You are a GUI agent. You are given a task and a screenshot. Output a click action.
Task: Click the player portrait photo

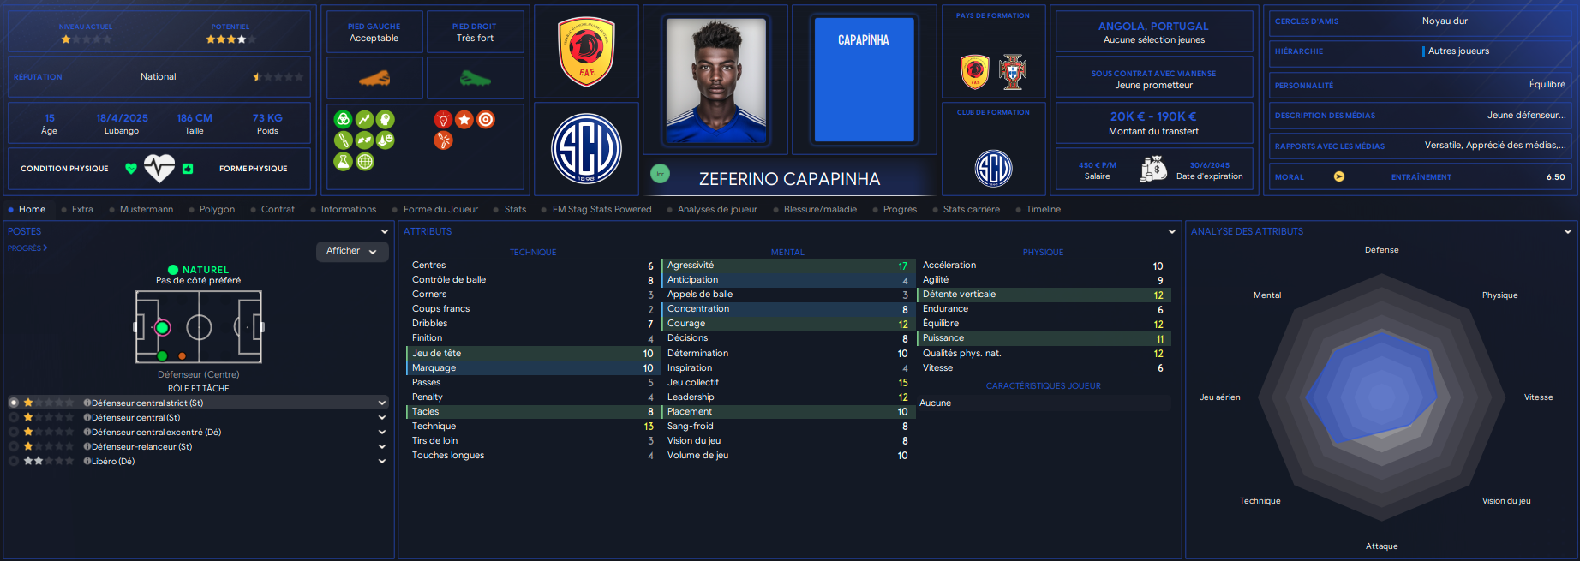pyautogui.click(x=716, y=81)
